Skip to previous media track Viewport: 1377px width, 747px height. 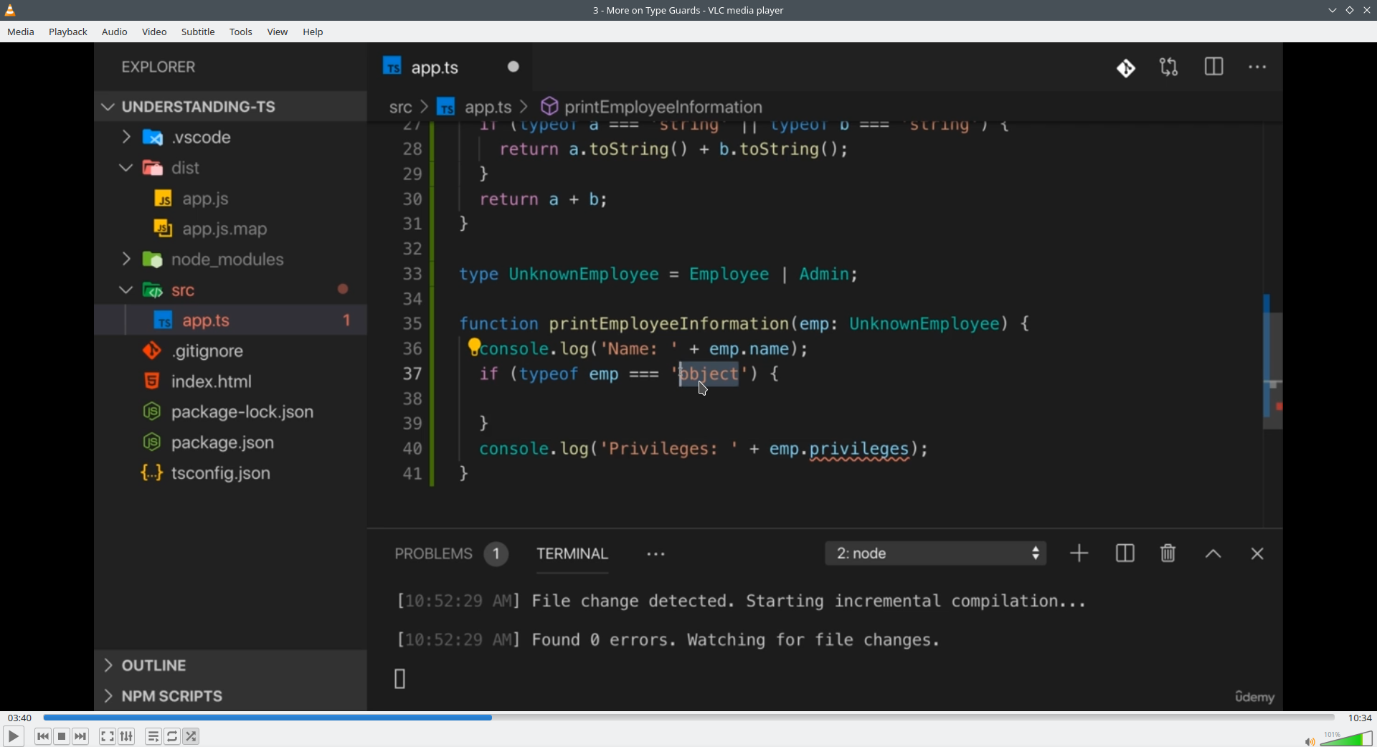tap(43, 736)
